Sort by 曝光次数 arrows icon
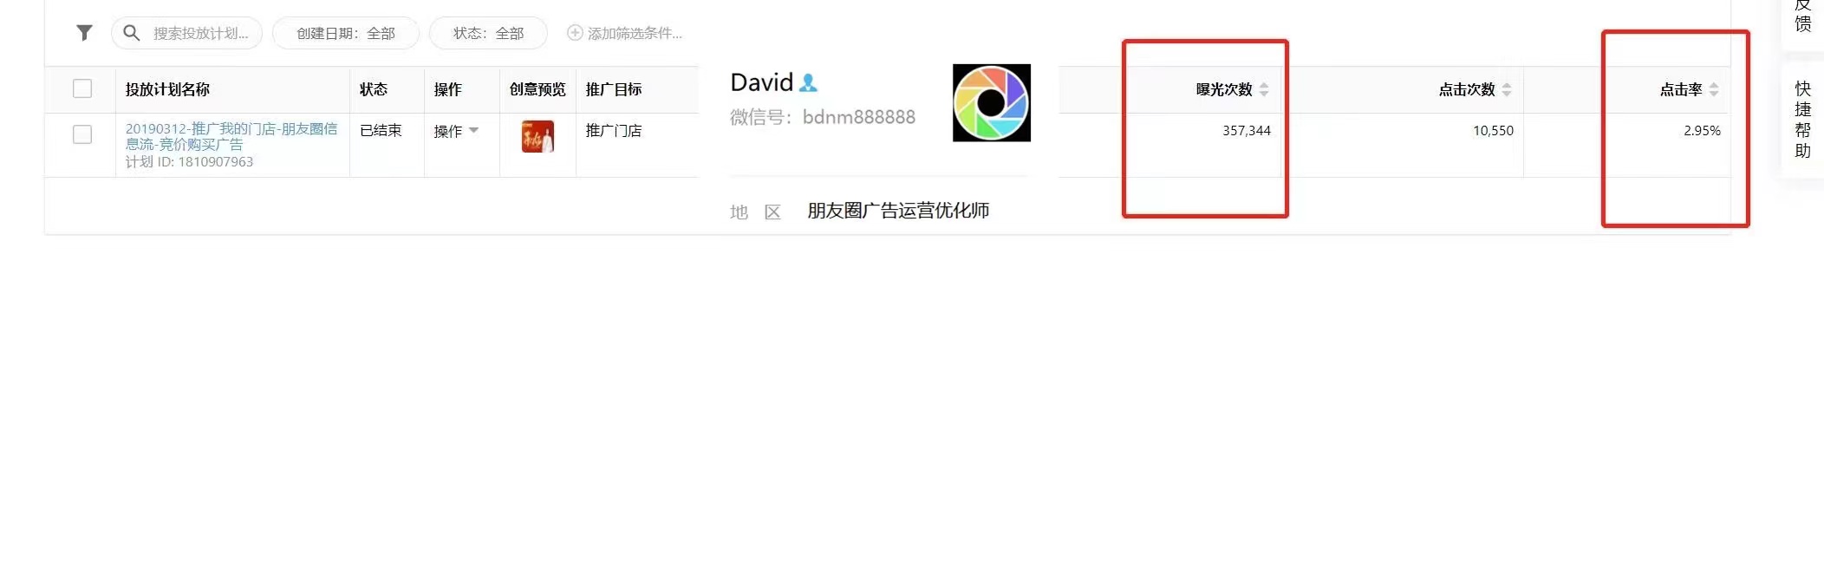The width and height of the screenshot is (1824, 567). point(1264,89)
